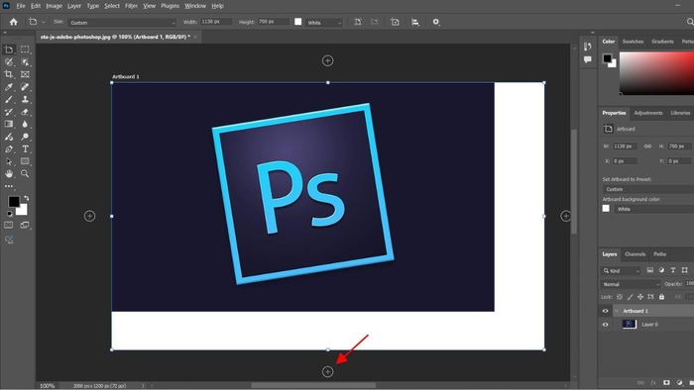
Task: Toggle Quick Mask mode
Action: click(8, 226)
